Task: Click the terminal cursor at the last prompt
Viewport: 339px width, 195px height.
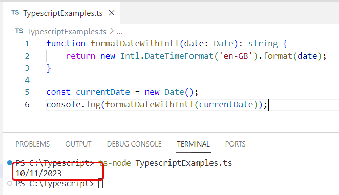Action: [100, 184]
